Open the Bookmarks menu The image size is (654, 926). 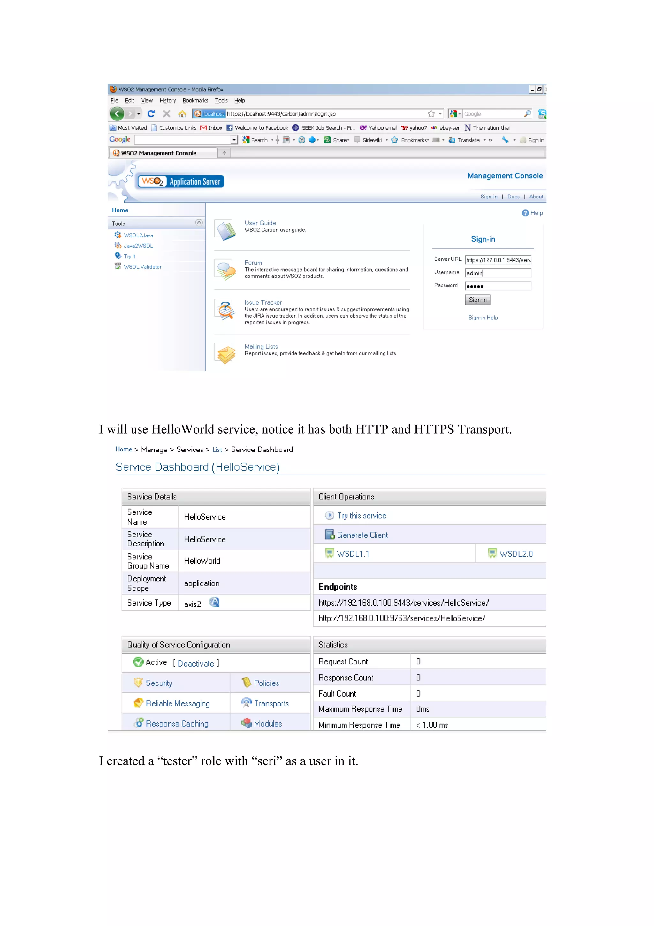point(195,100)
